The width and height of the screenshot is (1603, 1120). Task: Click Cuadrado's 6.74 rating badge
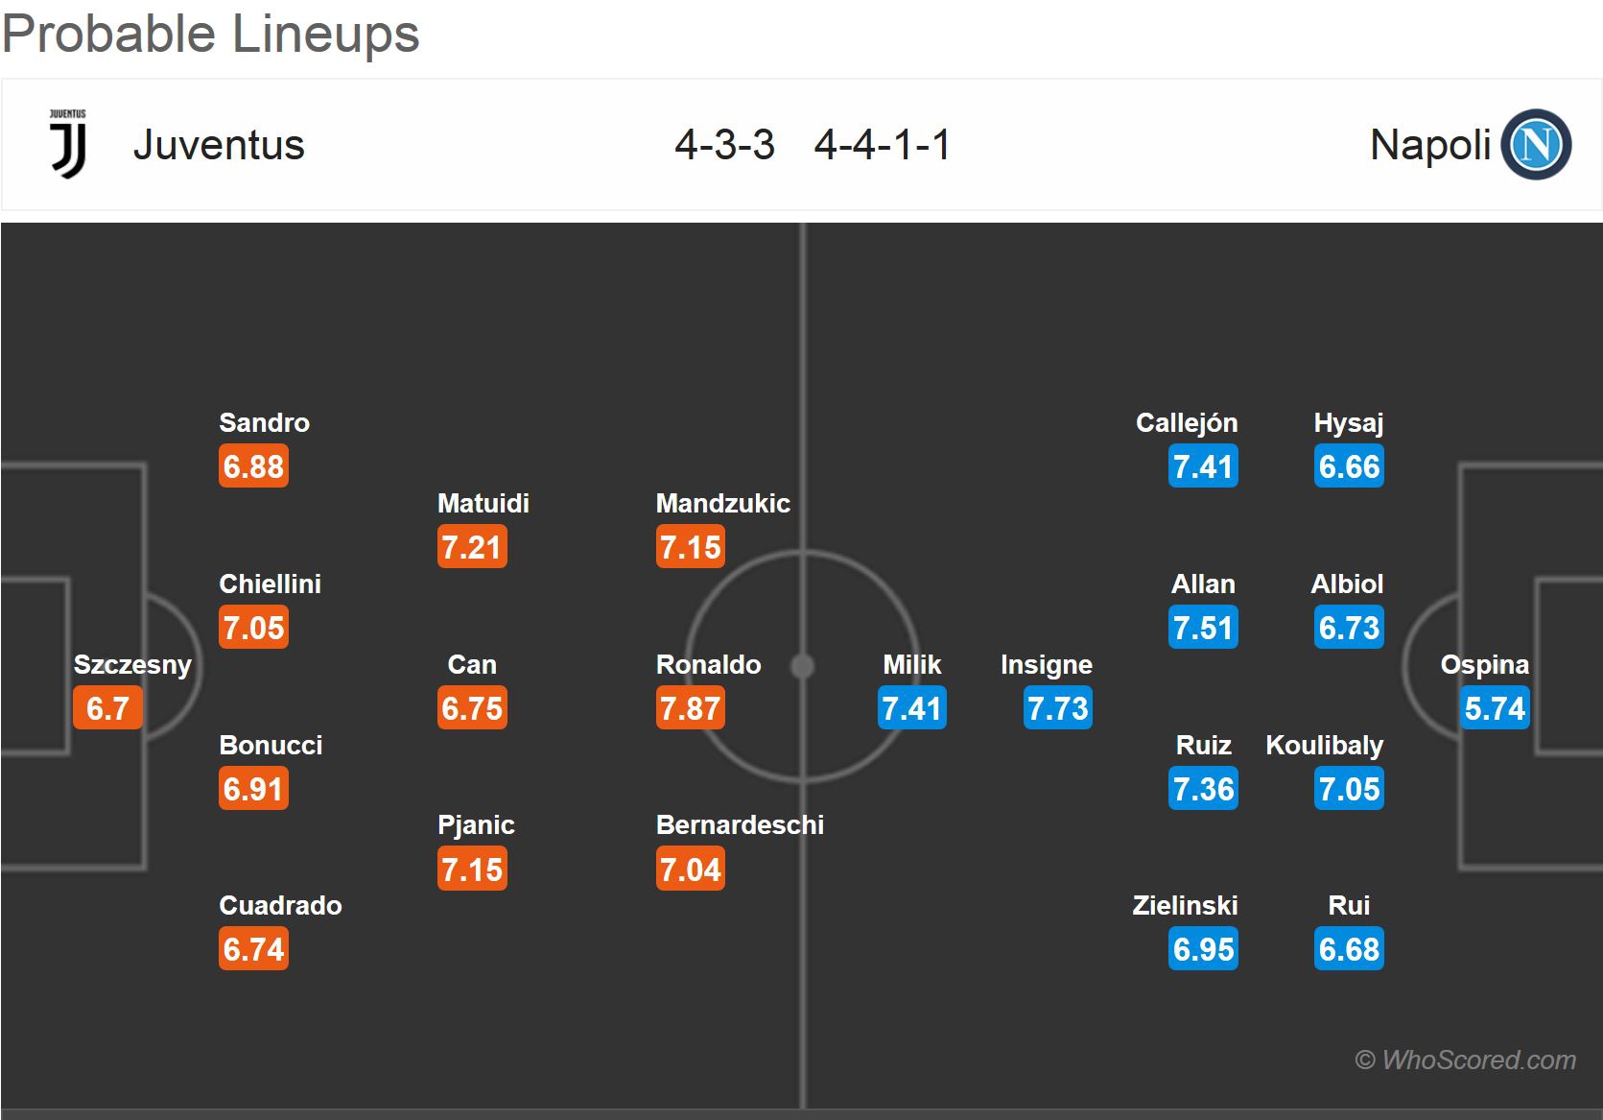click(x=253, y=949)
